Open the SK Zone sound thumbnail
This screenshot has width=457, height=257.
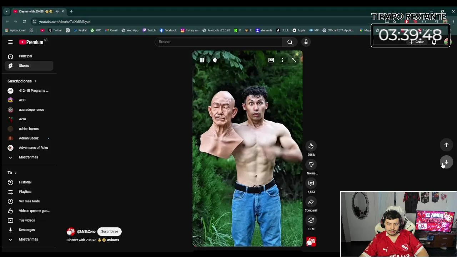click(x=311, y=242)
